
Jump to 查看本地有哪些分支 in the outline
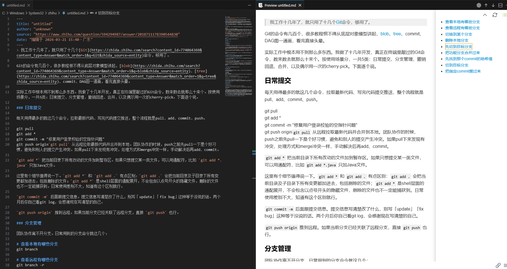462,22
